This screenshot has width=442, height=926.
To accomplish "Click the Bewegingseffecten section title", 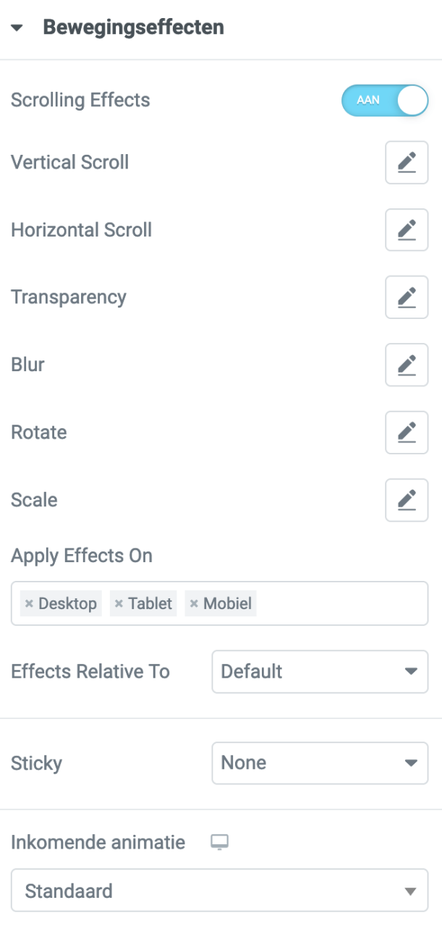I will 134,28.
